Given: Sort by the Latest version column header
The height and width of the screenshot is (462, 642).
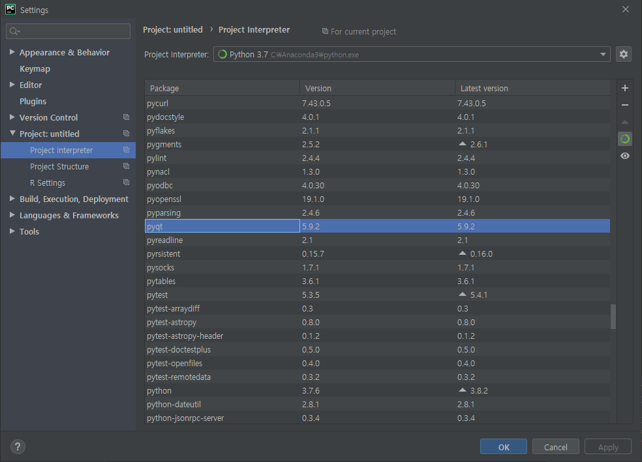Looking at the screenshot, I should [x=532, y=88].
